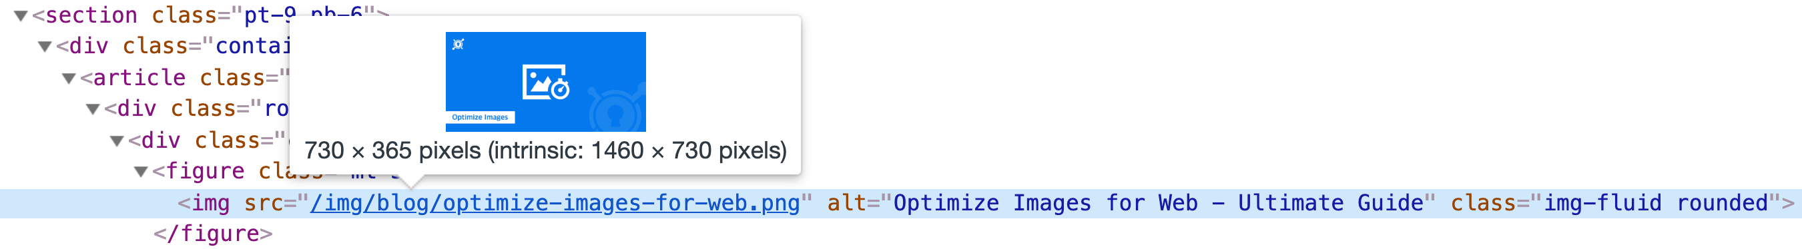Click the small logo icon in preview corner
This screenshot has height=249, width=1802.
459,45
